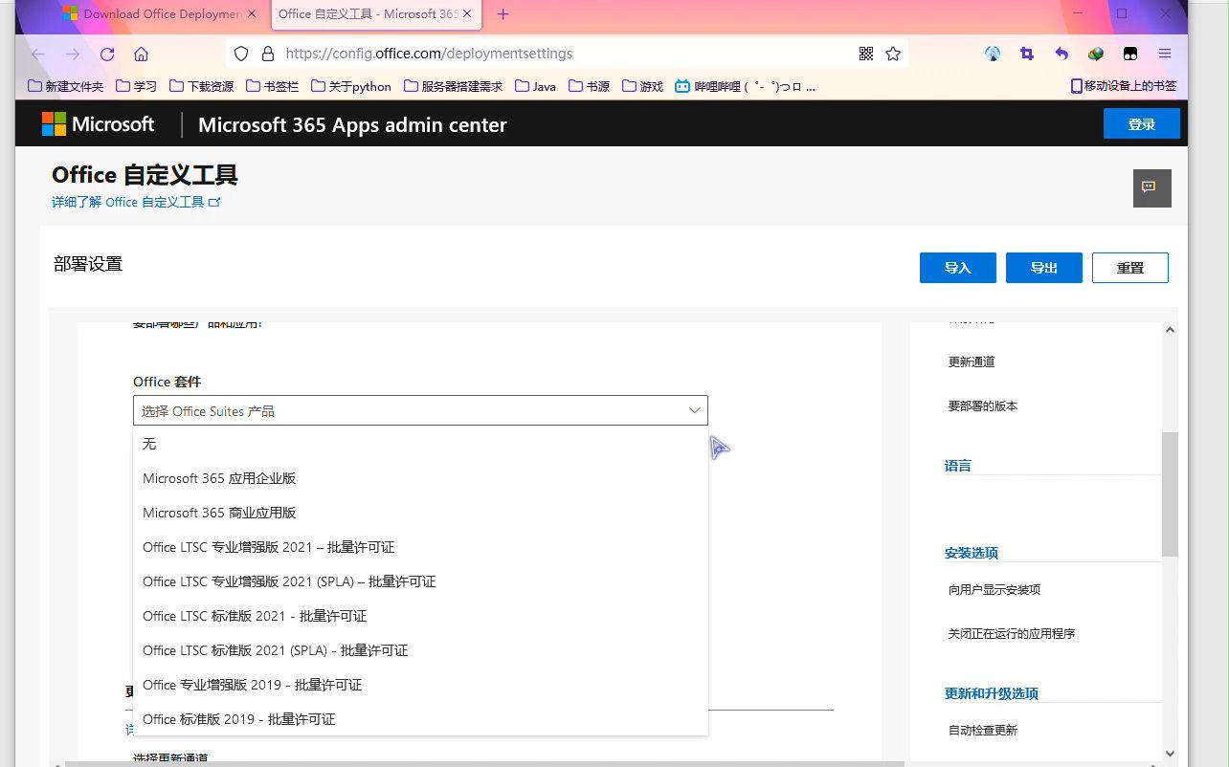
Task: Select Microsoft 365 商业应用版 option
Action: 420,513
